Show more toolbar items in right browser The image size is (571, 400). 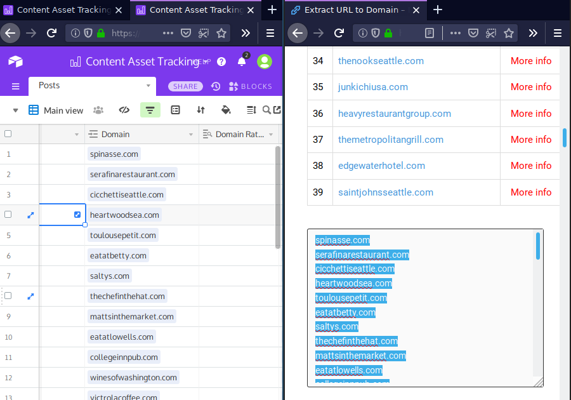click(x=533, y=33)
